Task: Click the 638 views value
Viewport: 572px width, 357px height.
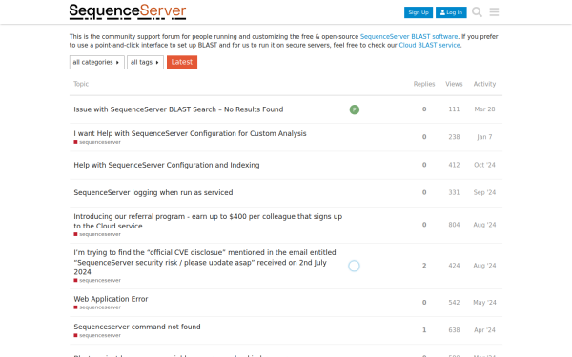Action: (454, 330)
